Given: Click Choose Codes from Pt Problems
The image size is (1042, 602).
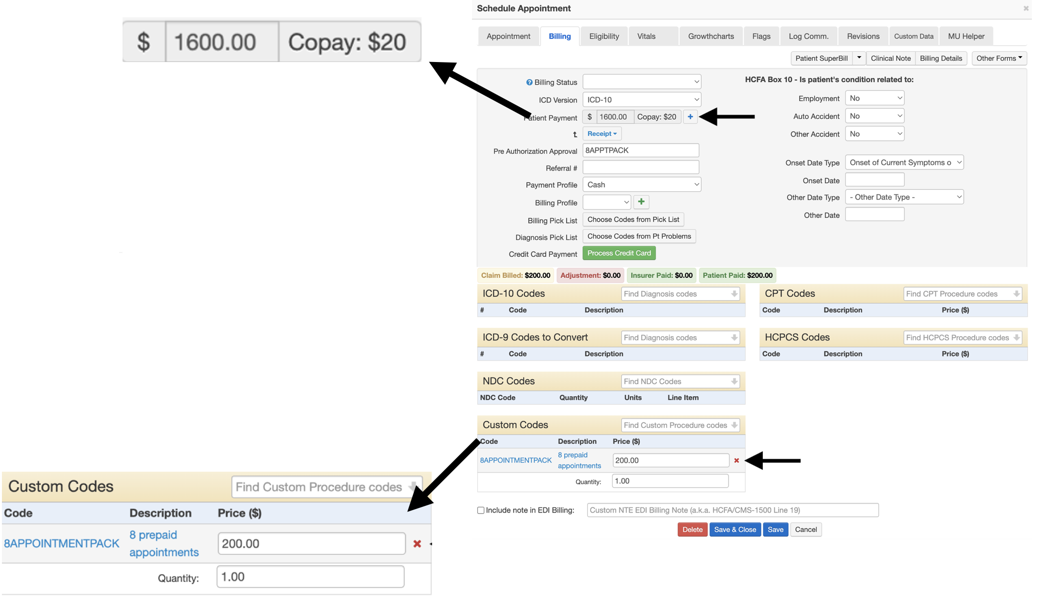Looking at the screenshot, I should click(x=639, y=236).
